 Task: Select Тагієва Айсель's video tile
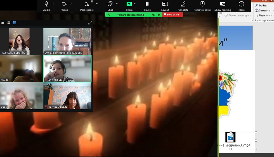point(67,96)
